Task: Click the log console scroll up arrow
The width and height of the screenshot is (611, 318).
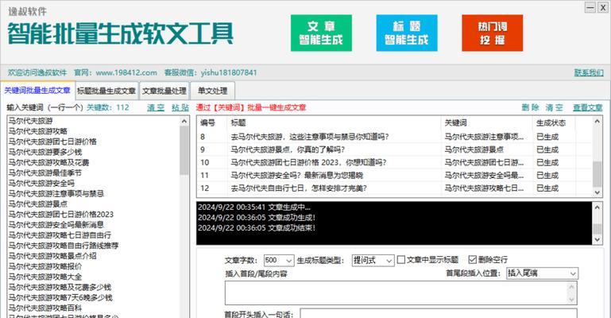Action: [x=597, y=207]
